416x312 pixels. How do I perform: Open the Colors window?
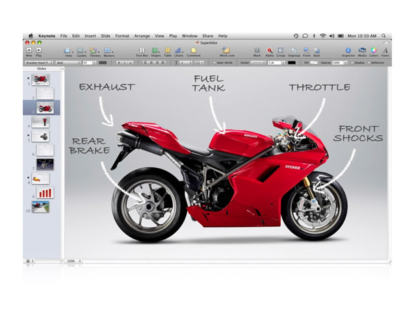(x=374, y=52)
